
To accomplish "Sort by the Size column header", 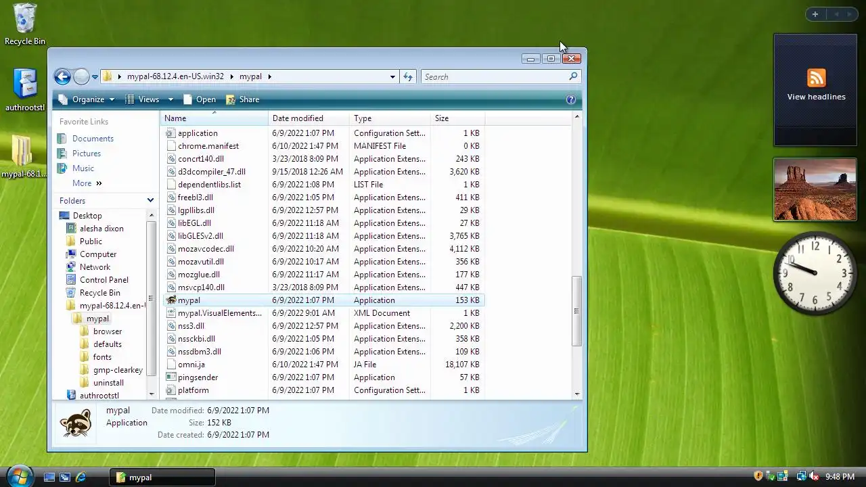I will click(x=458, y=118).
